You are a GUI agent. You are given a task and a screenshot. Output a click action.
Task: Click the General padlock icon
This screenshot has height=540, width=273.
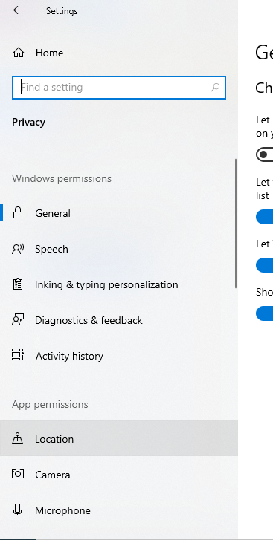[18, 213]
